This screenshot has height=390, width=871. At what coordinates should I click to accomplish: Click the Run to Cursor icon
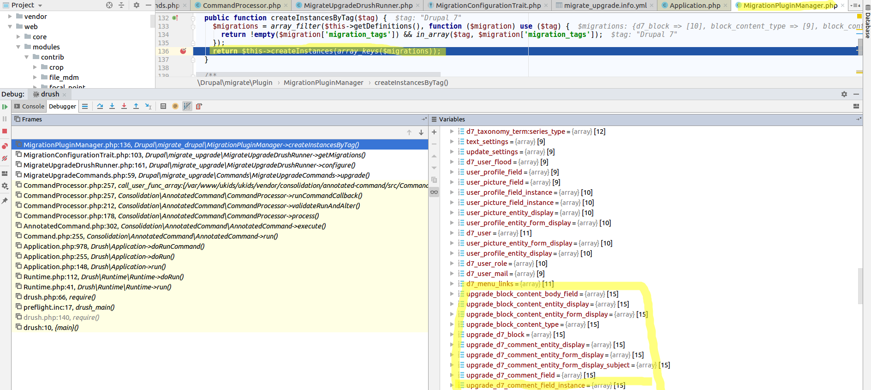pyautogui.click(x=148, y=106)
